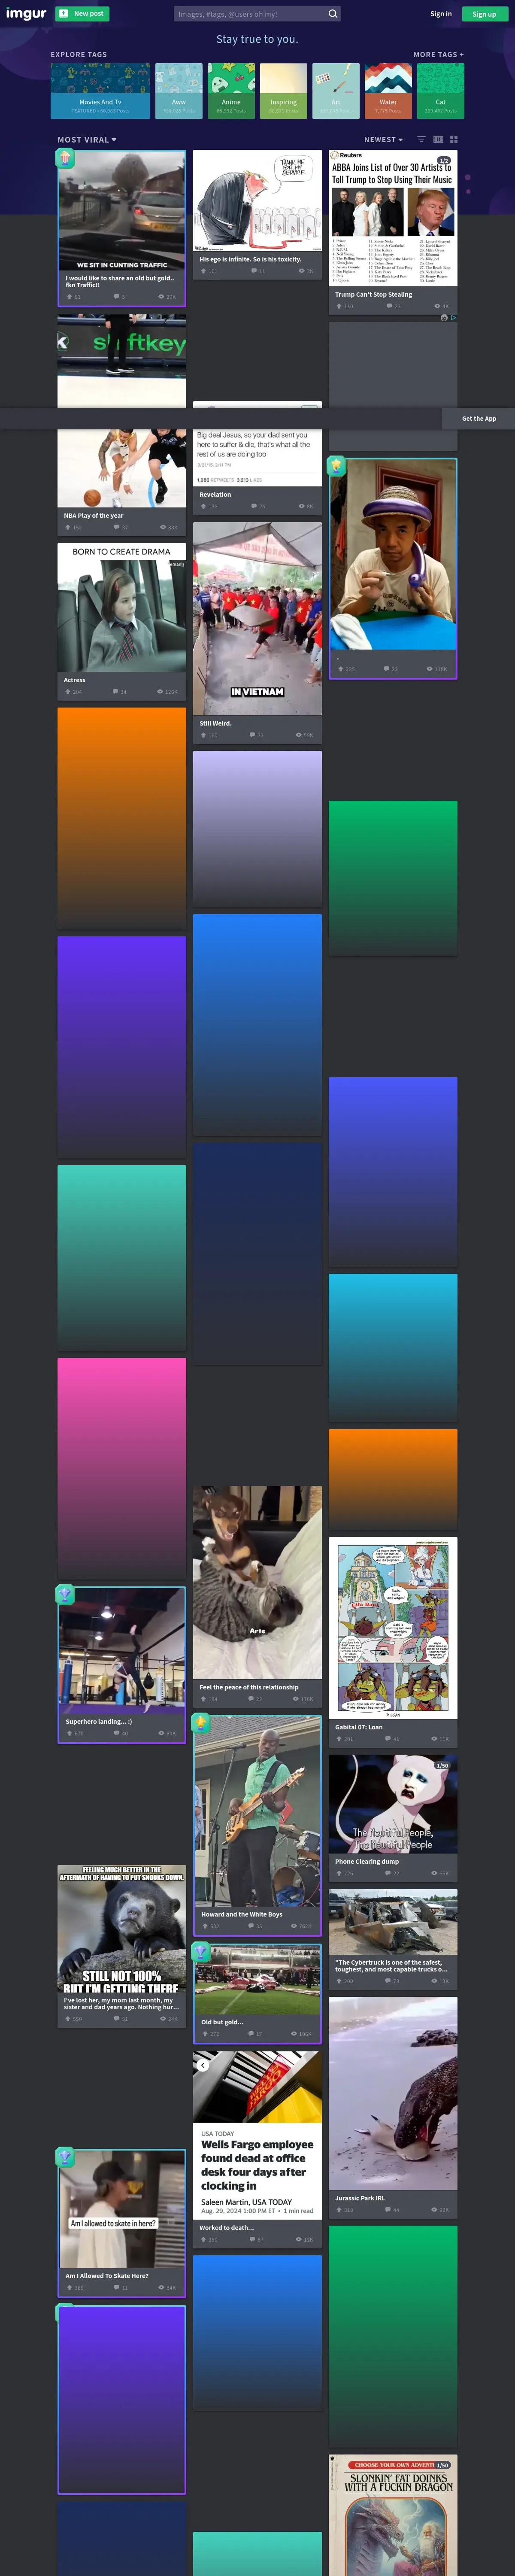This screenshot has width=515, height=2576.
Task: Click the "Howard and the White Boys" title
Action: 241,1915
